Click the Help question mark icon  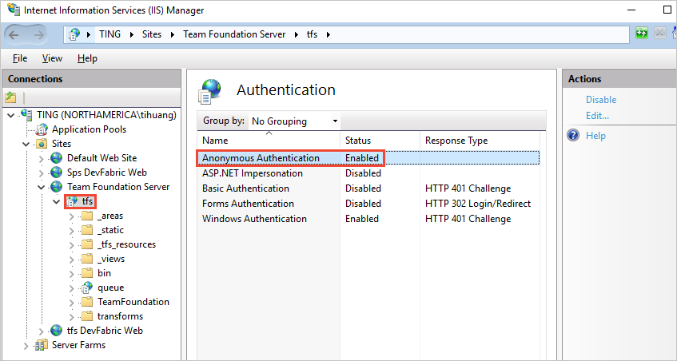[573, 136]
